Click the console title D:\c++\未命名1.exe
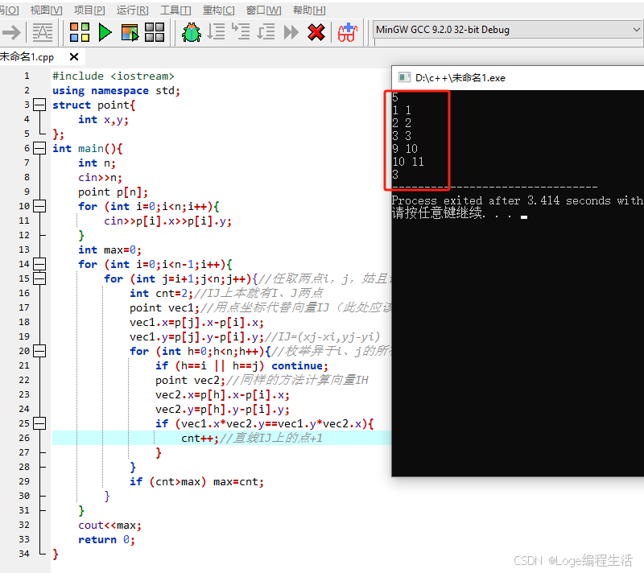The width and height of the screenshot is (644, 573). (460, 78)
